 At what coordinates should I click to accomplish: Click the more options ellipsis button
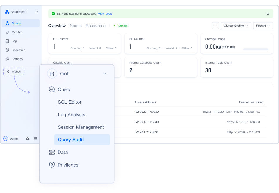[216, 26]
